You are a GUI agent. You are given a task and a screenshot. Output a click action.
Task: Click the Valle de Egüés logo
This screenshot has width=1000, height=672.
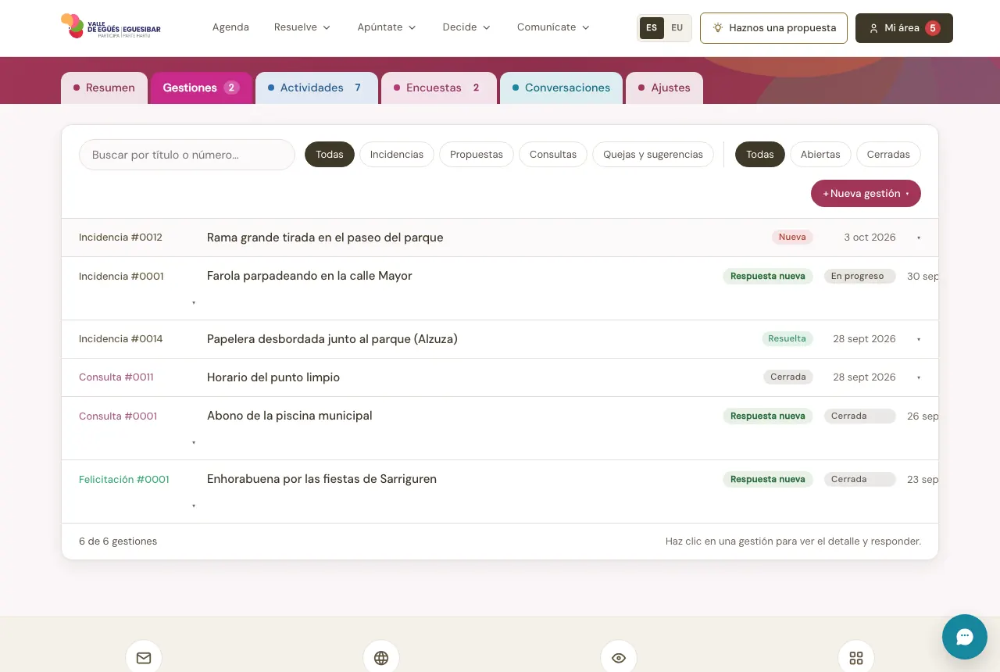point(111,27)
